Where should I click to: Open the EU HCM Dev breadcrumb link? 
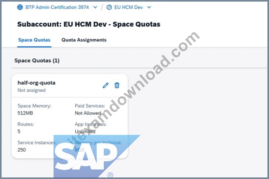coord(128,7)
